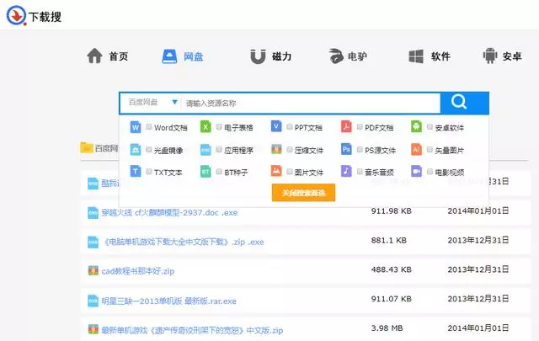
Task: Open the 百度网盘 source dropdown
Action: click(x=152, y=103)
